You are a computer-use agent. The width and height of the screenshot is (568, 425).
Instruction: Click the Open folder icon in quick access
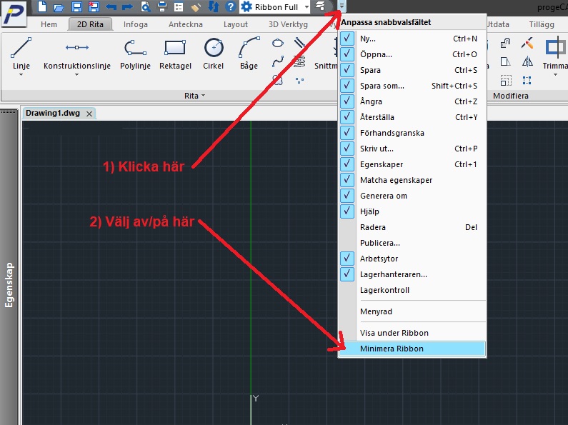pyautogui.click(x=59, y=7)
